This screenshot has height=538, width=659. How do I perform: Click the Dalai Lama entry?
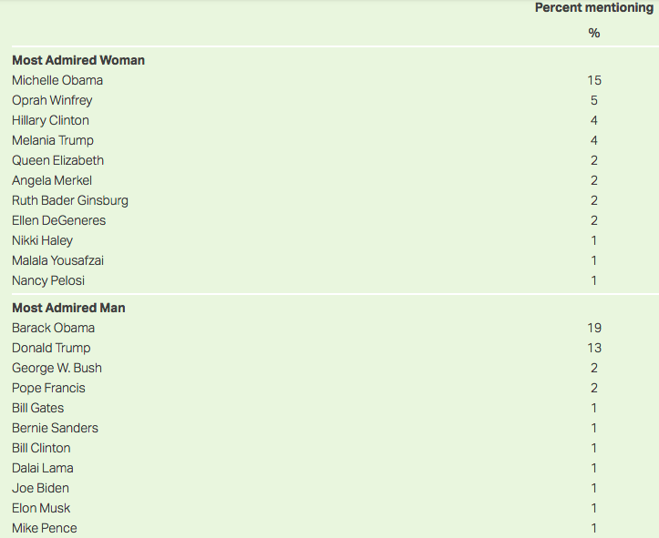[x=42, y=468]
